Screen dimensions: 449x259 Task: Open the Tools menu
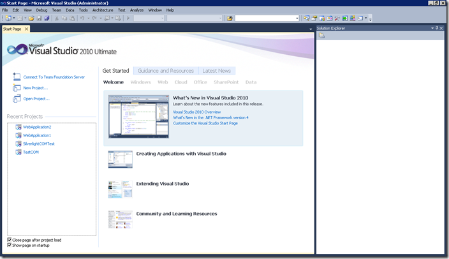point(84,10)
